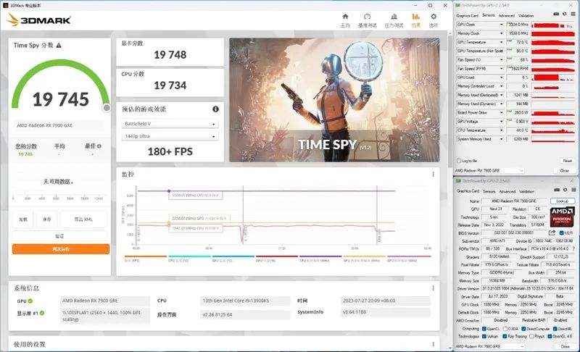Click the AMD Radeon logo in GPU-Z
This screenshot has height=352, width=580.
click(x=563, y=217)
